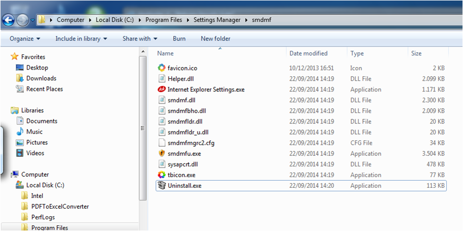Click the navigation pane scroll up arrow
Viewport: 463px width, 231px height.
point(143,52)
